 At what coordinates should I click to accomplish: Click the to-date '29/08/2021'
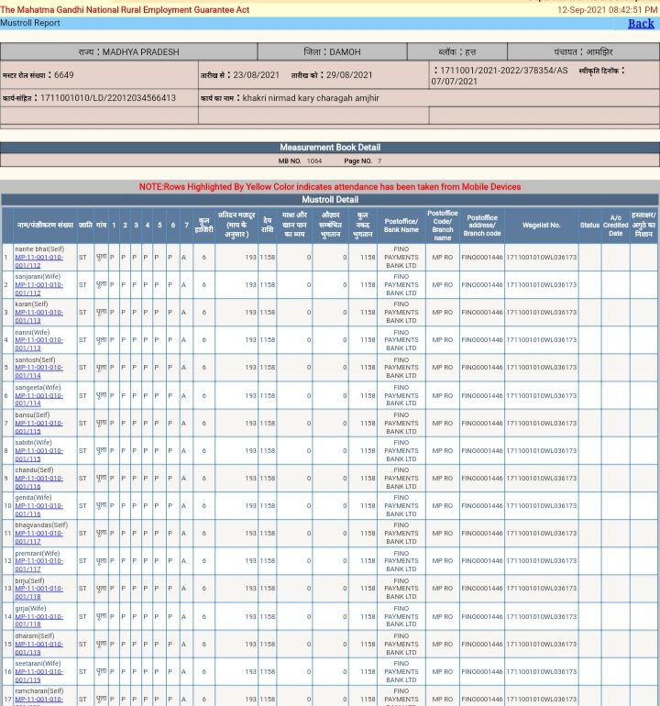coord(349,75)
